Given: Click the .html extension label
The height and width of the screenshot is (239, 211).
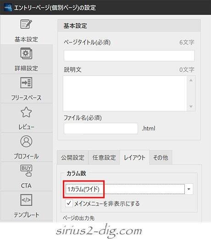Looking at the screenshot, I should pos(149,128).
